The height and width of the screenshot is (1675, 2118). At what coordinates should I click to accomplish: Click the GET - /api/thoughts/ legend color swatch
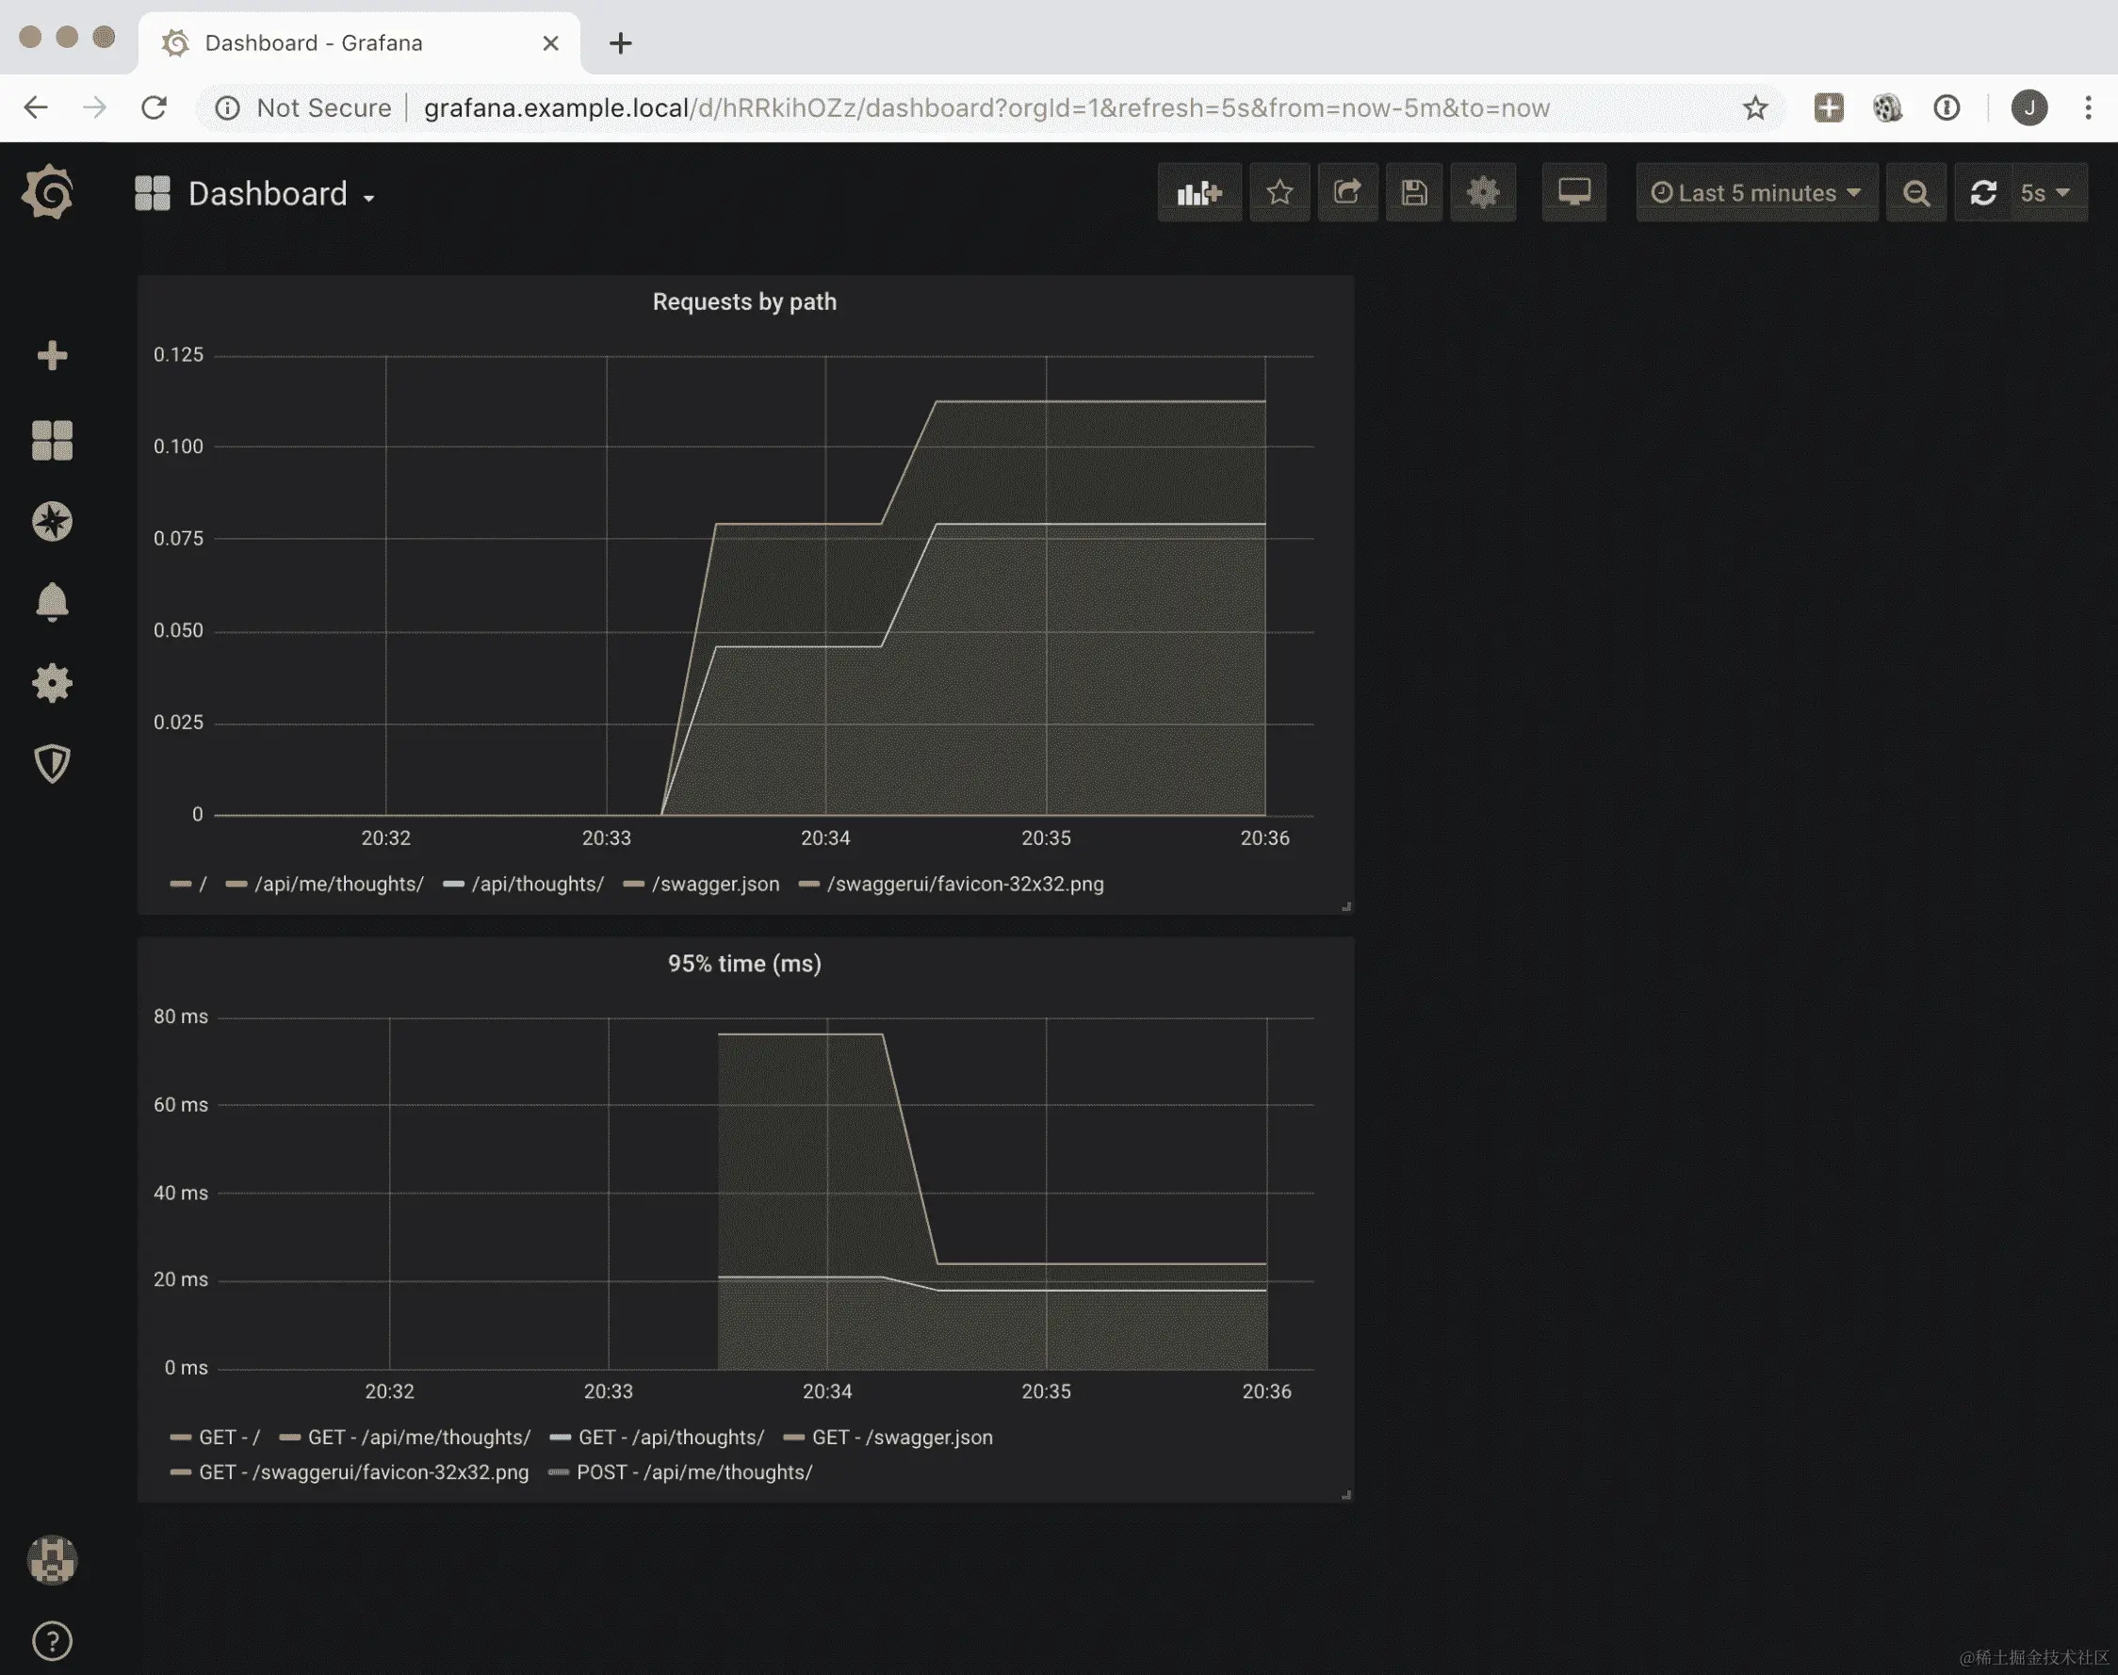click(x=561, y=1438)
